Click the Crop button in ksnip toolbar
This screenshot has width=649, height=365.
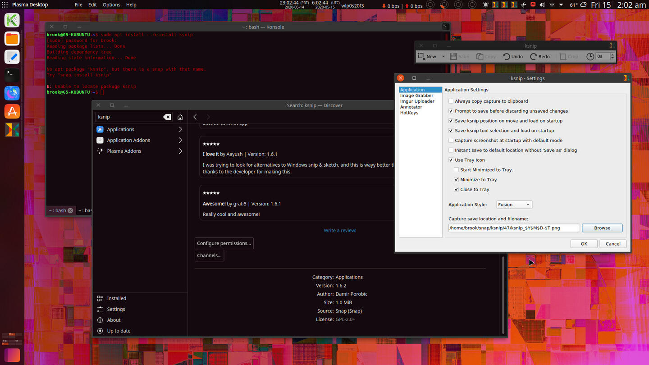tap(569, 56)
